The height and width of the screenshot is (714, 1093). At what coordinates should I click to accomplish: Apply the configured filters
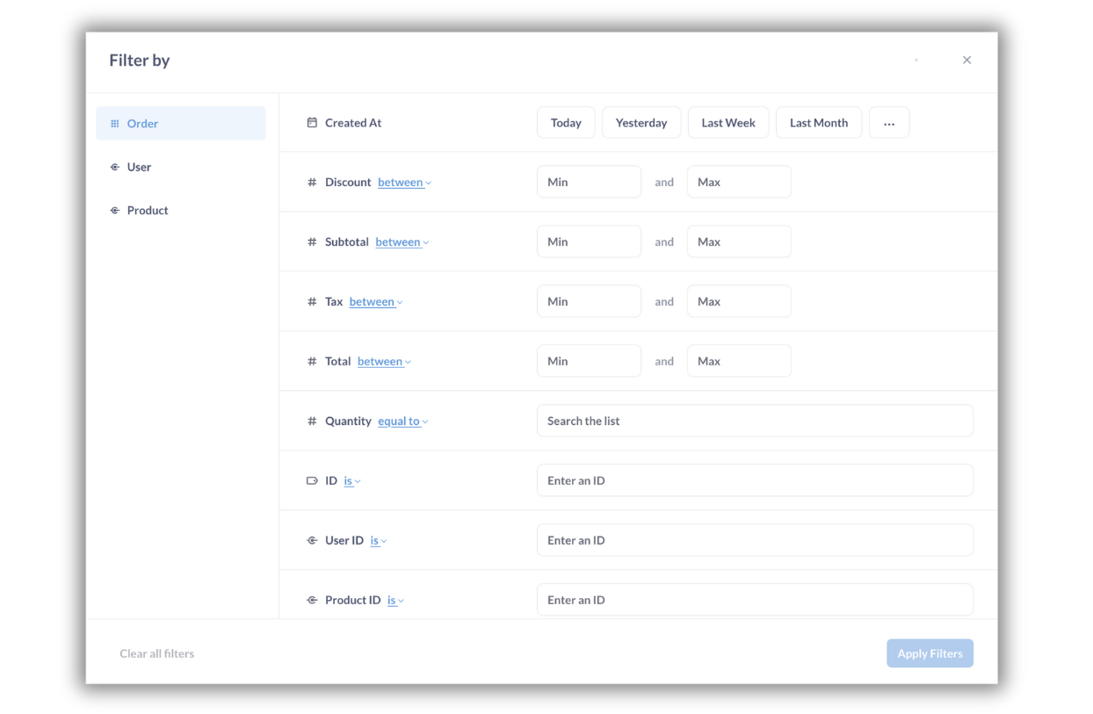point(930,653)
